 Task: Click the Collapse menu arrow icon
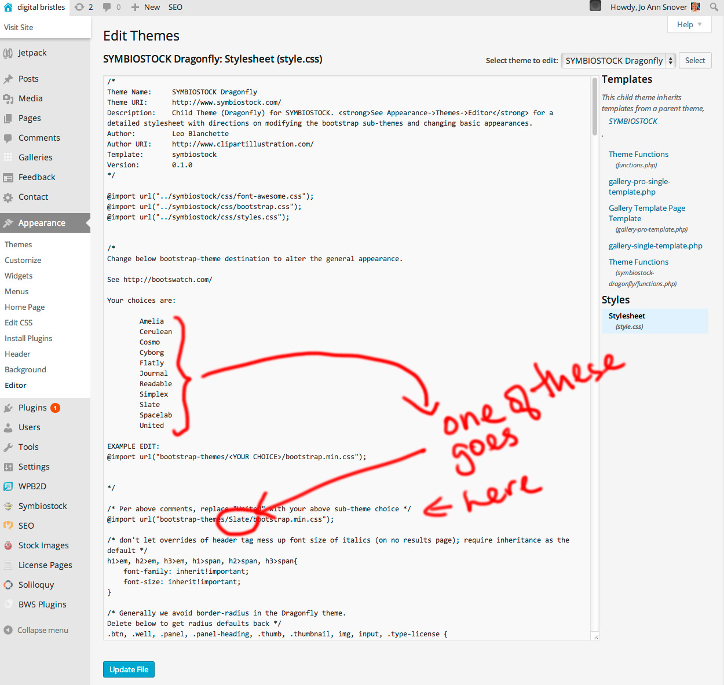coord(8,630)
